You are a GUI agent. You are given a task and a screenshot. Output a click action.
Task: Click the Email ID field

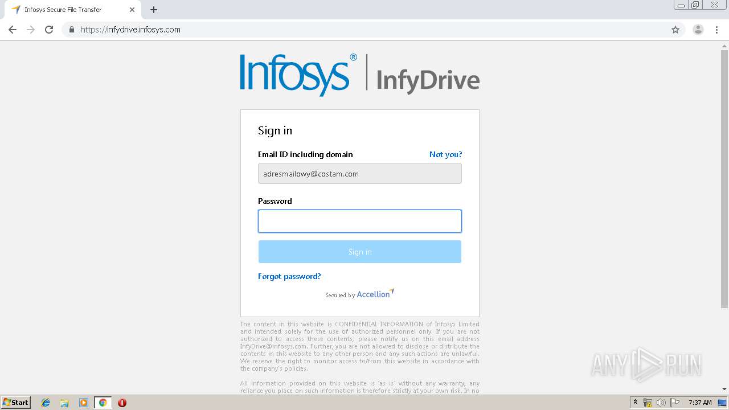[360, 174]
